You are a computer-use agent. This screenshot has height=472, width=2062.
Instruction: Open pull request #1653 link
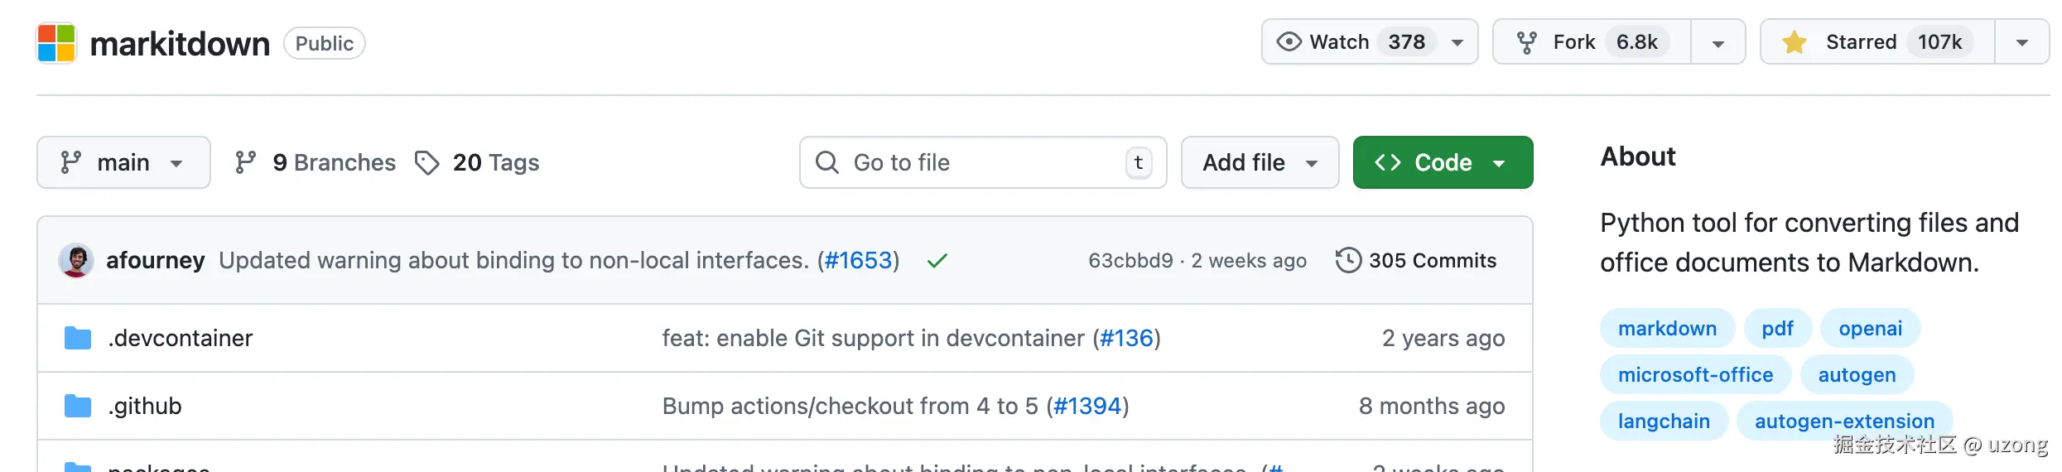tap(858, 261)
